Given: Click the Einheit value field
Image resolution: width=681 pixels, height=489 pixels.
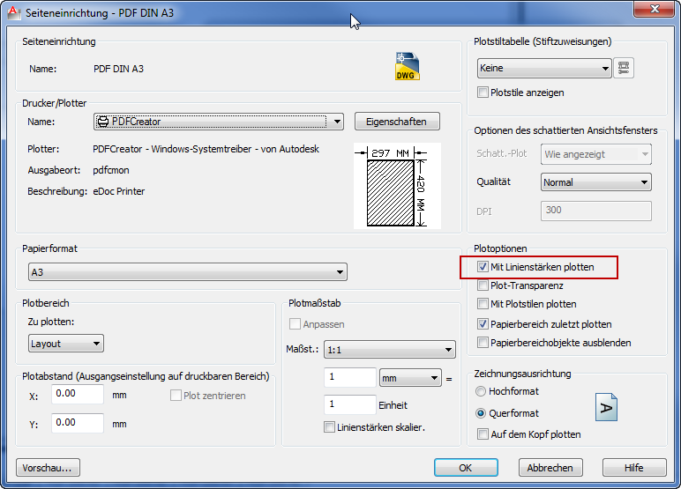Looking at the screenshot, I should coord(349,404).
